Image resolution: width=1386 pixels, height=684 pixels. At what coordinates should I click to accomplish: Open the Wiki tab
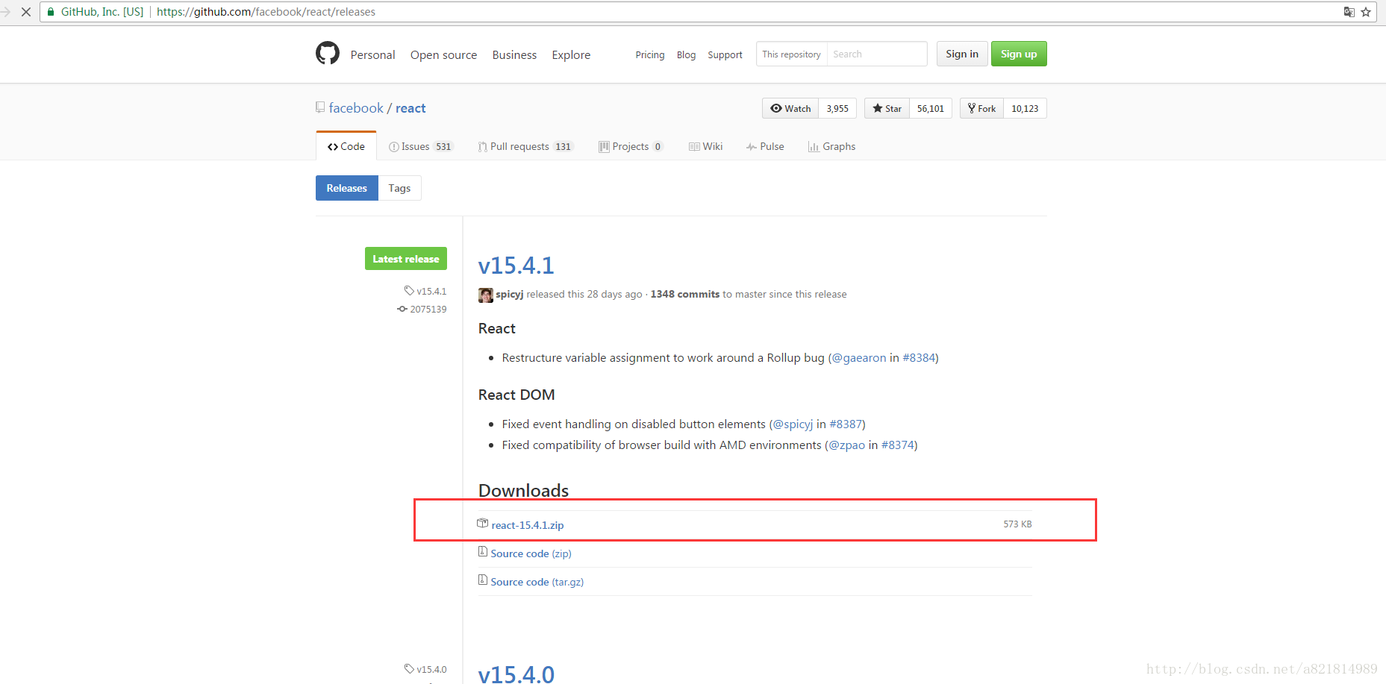[x=705, y=146]
